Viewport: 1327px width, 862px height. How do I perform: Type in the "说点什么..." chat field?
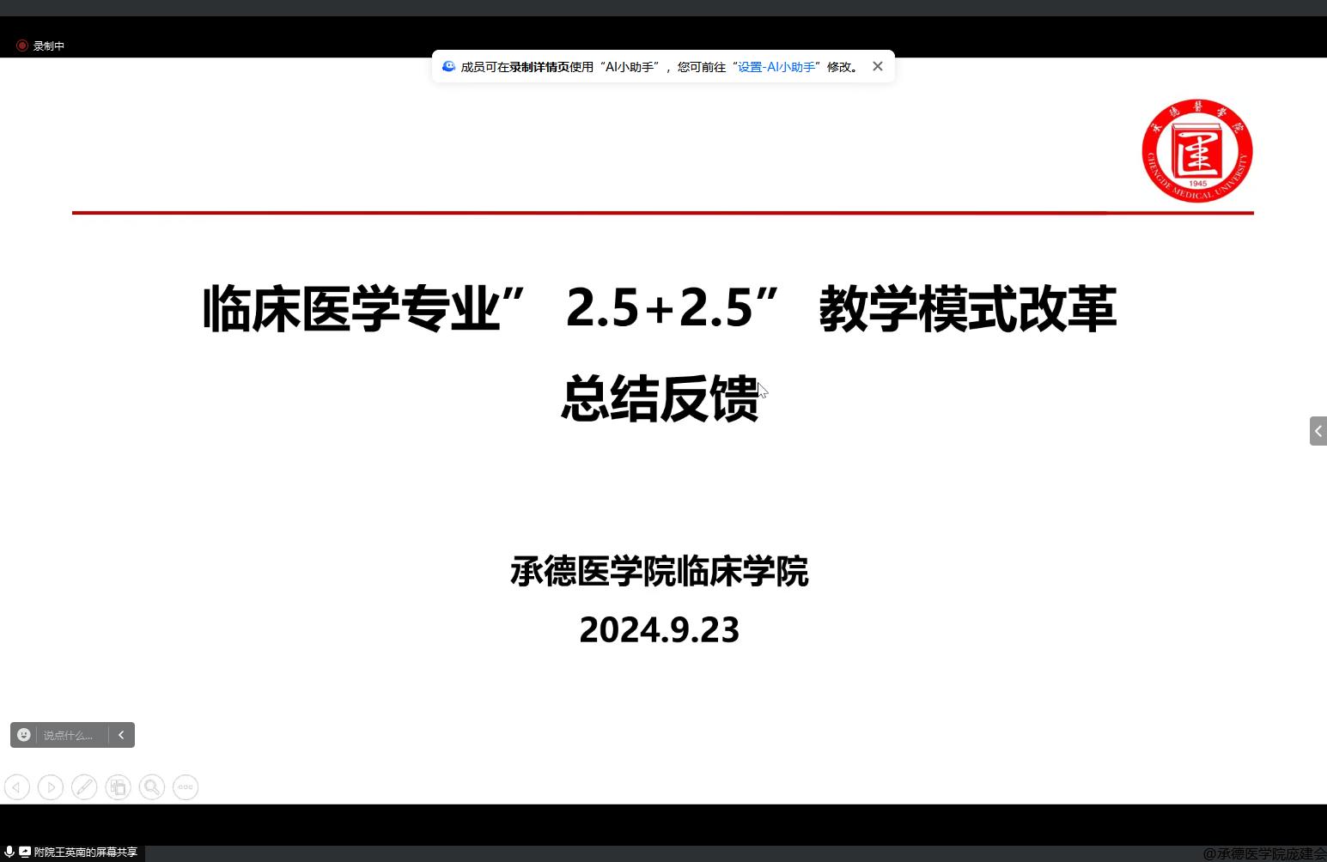[69, 736]
